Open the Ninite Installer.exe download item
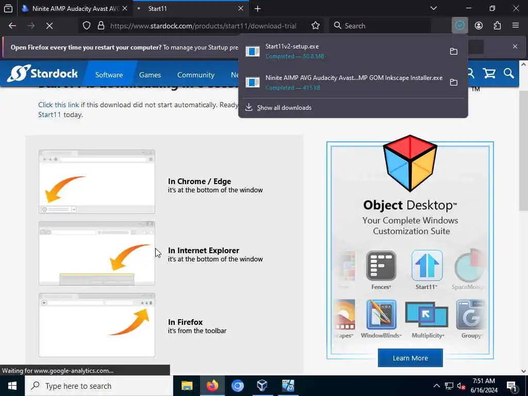 click(342, 82)
